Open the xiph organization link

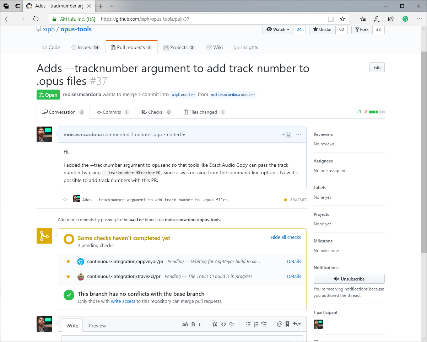(49, 29)
